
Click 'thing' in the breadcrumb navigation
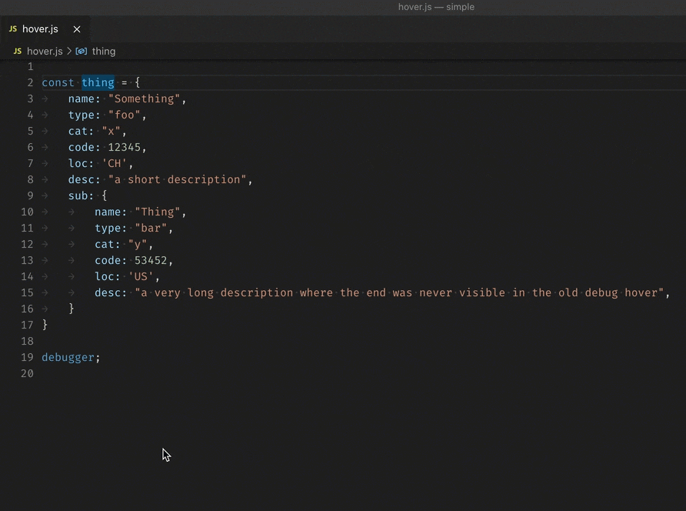(x=103, y=51)
